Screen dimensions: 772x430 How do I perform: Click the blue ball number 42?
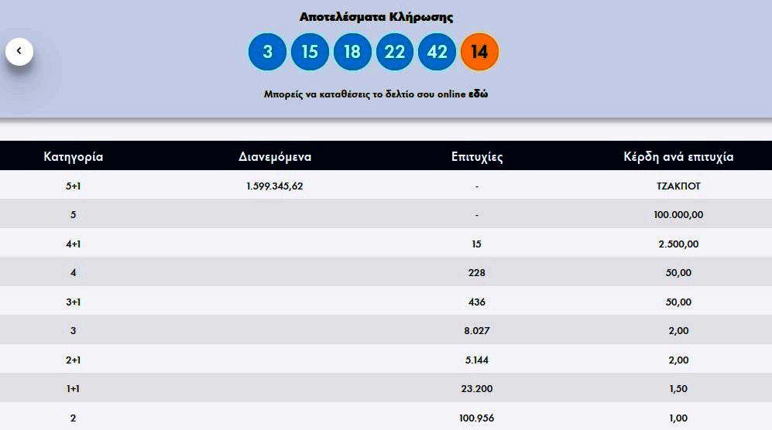(437, 52)
